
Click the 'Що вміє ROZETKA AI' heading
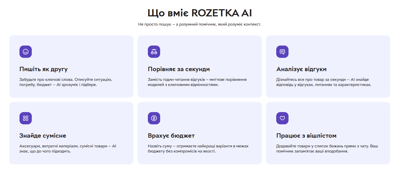point(200,13)
